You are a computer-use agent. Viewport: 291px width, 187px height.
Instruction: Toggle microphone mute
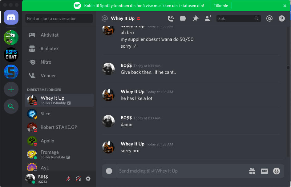pos(68,179)
